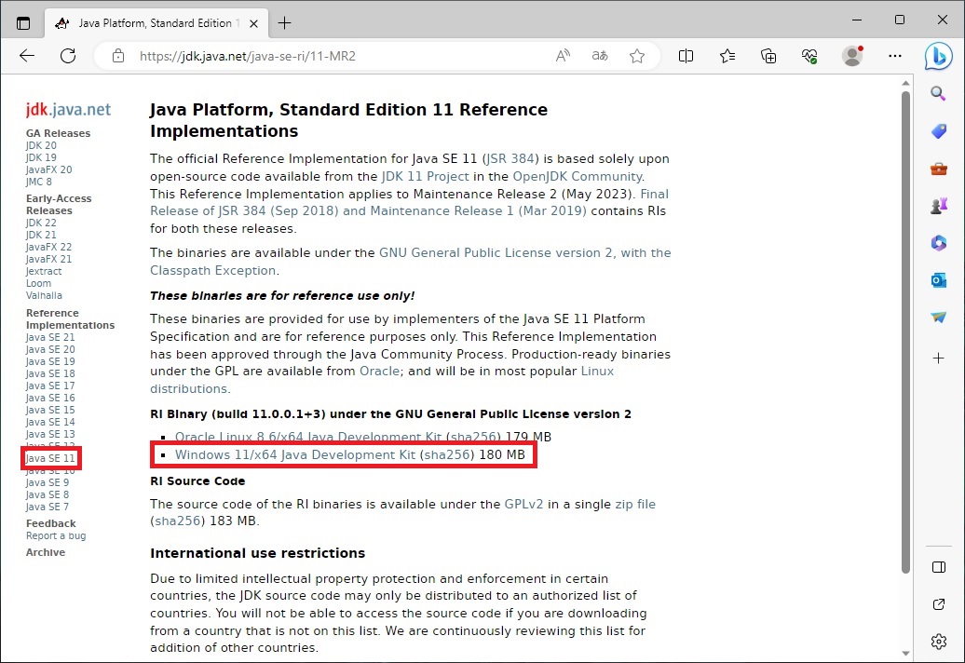Click plus icon to customize sidebar
The height and width of the screenshot is (663, 965).
pyautogui.click(x=938, y=358)
